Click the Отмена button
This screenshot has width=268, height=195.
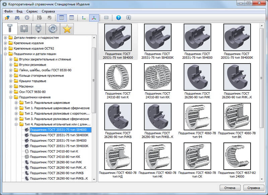coord(230,188)
